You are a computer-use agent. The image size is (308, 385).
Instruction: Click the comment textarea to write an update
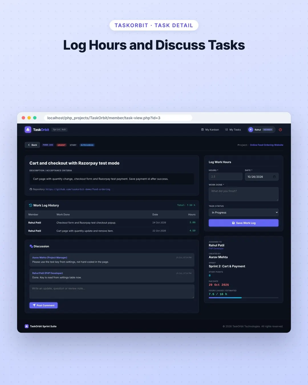point(112,291)
